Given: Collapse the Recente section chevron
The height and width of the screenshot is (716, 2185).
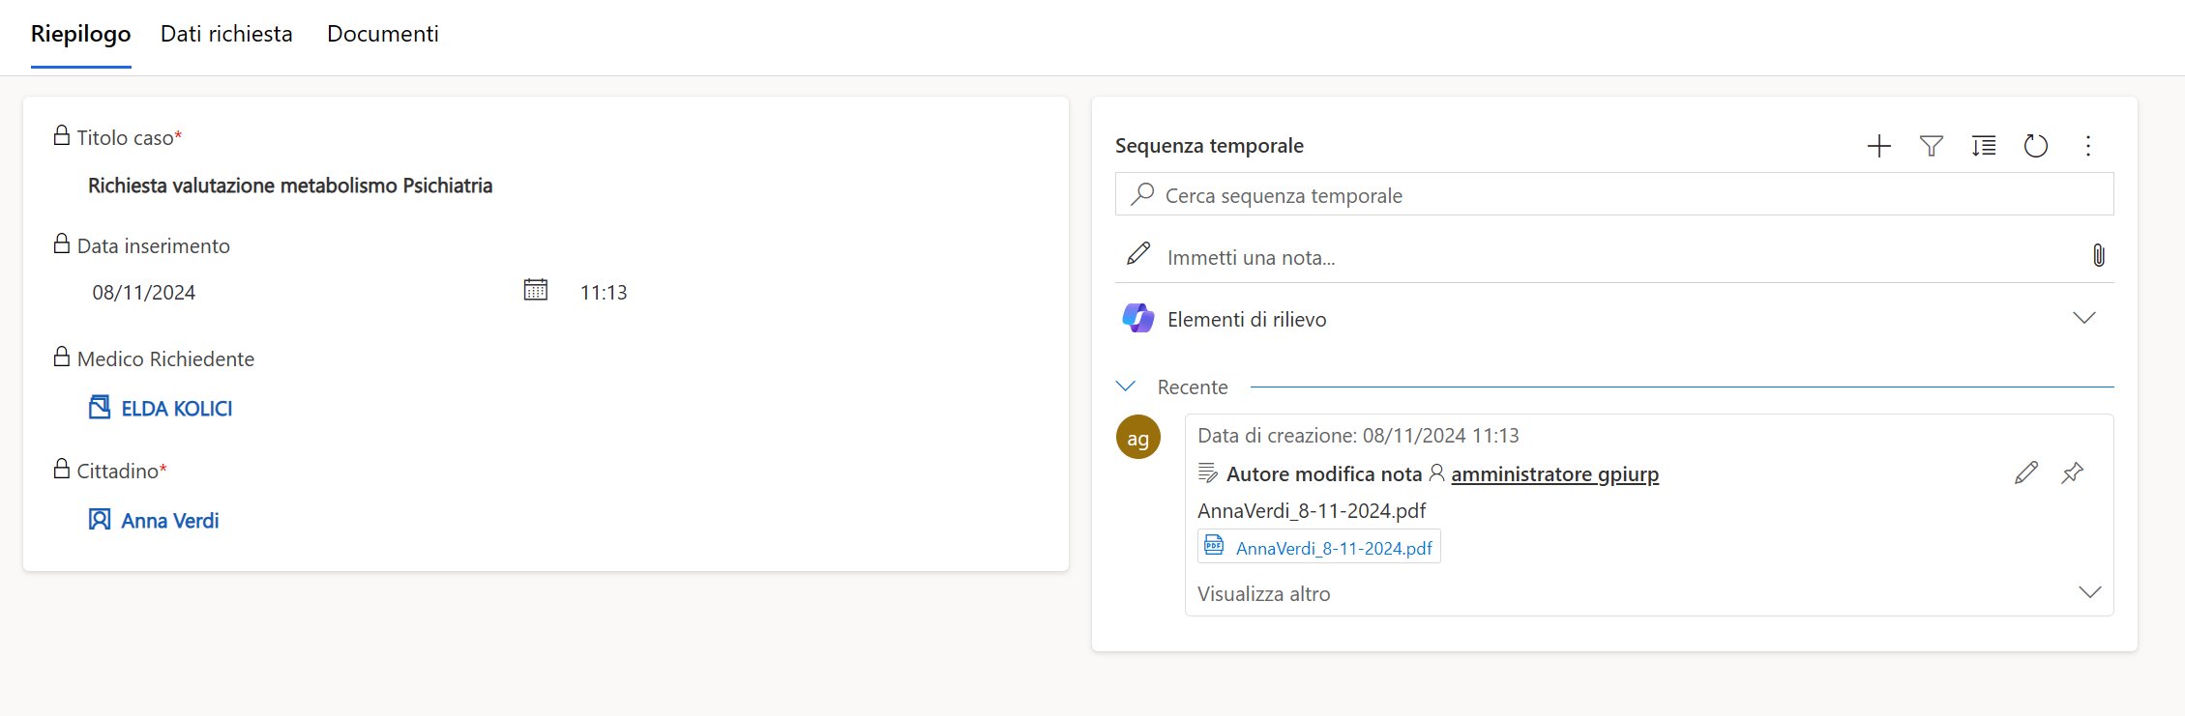Looking at the screenshot, I should (1126, 386).
